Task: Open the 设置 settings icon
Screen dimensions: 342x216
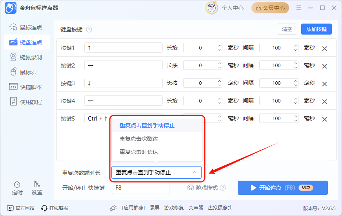Action: click(36, 188)
